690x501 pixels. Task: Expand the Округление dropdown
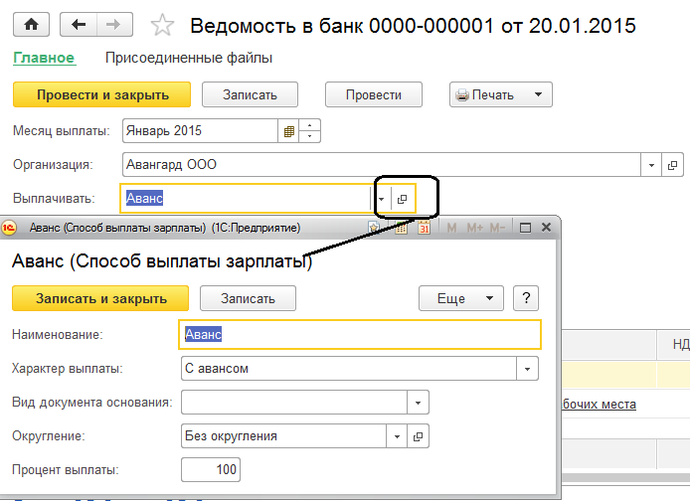[397, 436]
